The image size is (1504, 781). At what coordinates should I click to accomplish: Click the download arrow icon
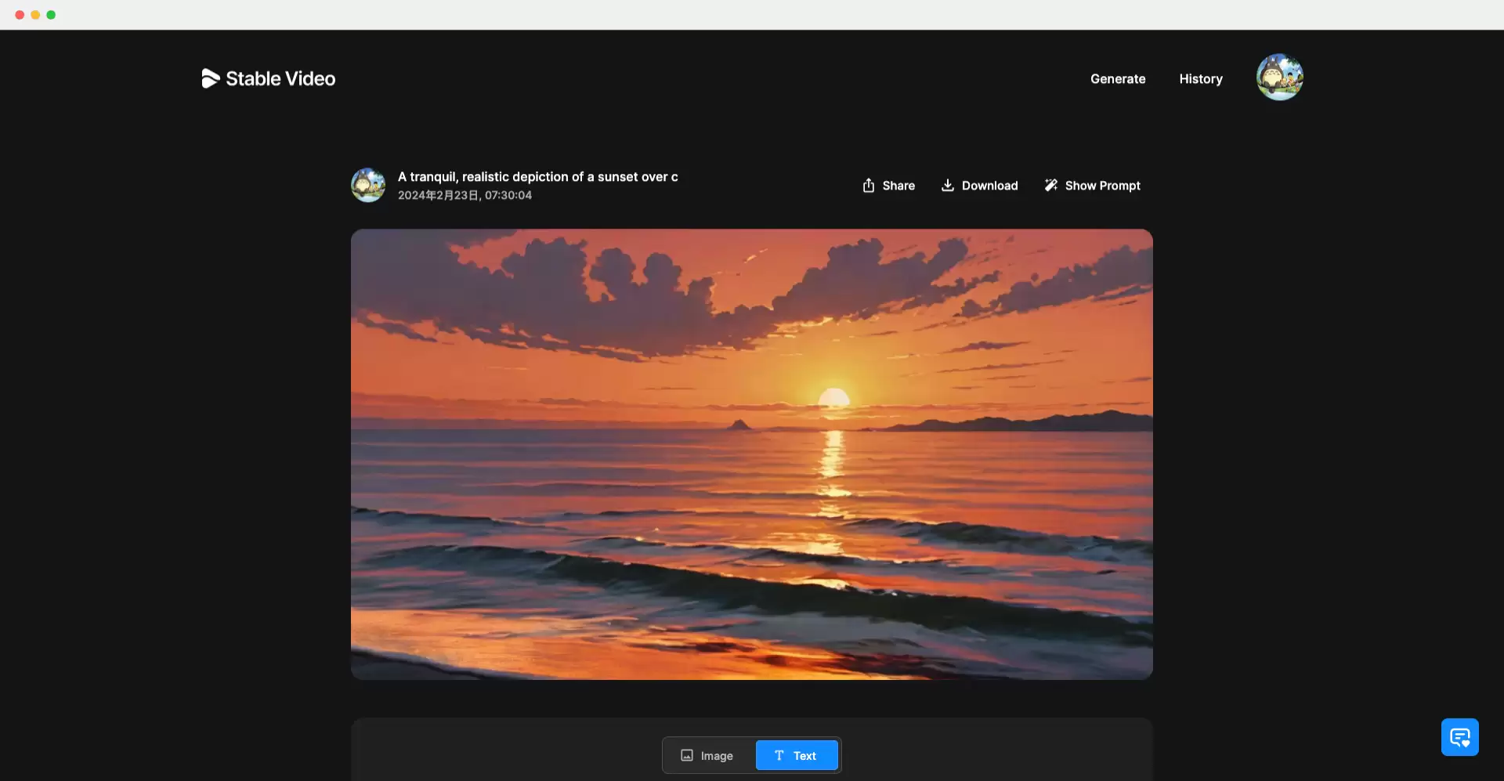tap(948, 186)
